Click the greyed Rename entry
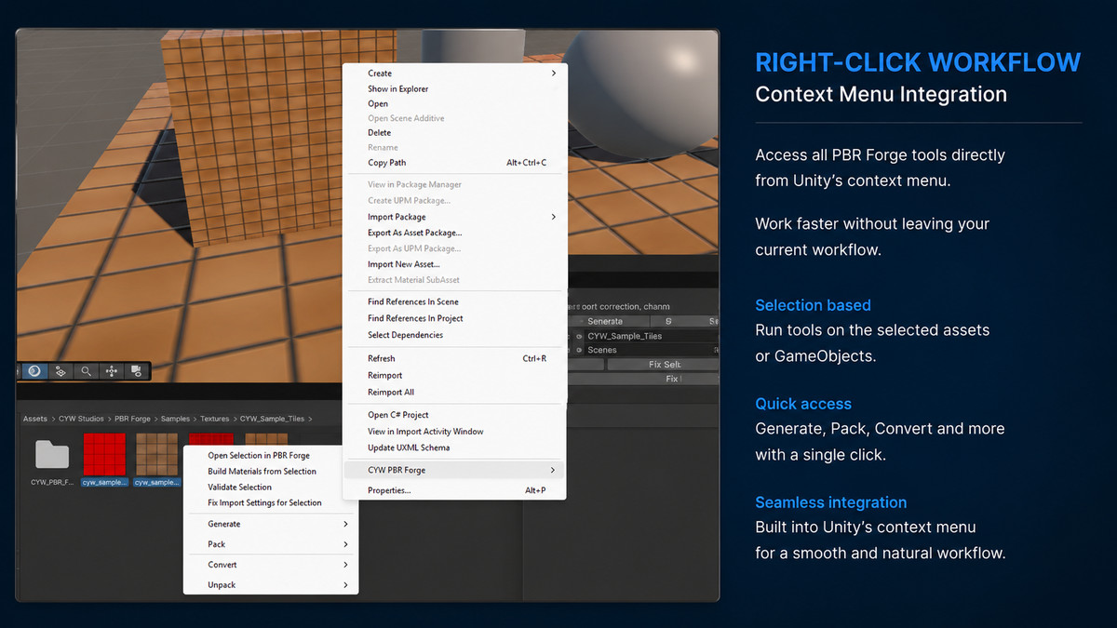This screenshot has width=1117, height=628. point(383,147)
